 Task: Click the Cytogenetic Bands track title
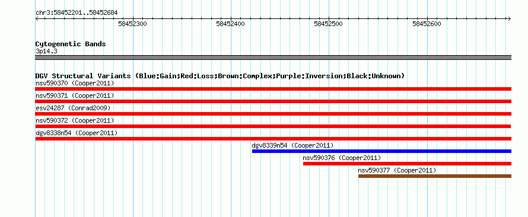[71, 44]
